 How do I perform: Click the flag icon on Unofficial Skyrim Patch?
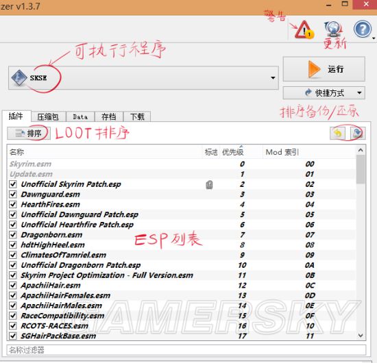(x=209, y=184)
